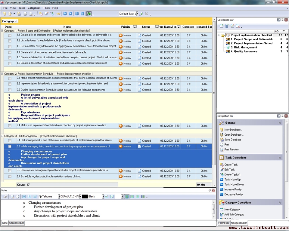Uncheck the Done box on task 3.2
Viewport: 289px width, 231px height.
click(9, 146)
